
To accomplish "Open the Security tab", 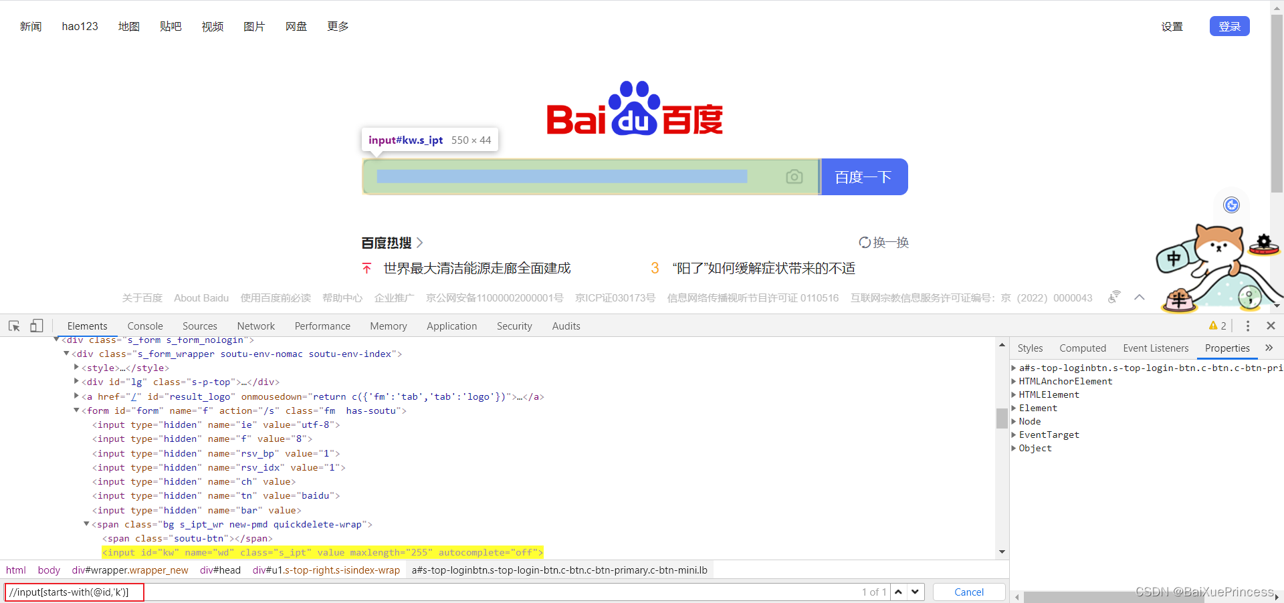I will click(514, 326).
